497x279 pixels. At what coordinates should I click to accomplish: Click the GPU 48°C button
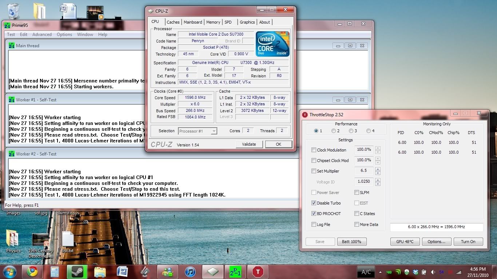coord(405,242)
